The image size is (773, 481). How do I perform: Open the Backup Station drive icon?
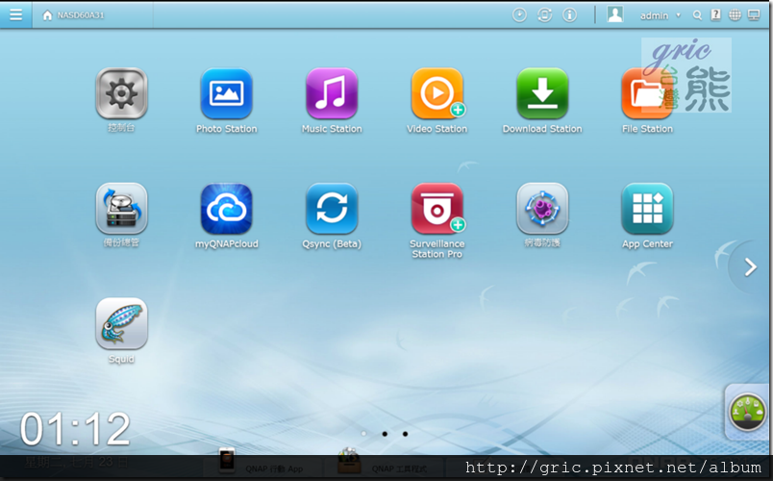121,208
